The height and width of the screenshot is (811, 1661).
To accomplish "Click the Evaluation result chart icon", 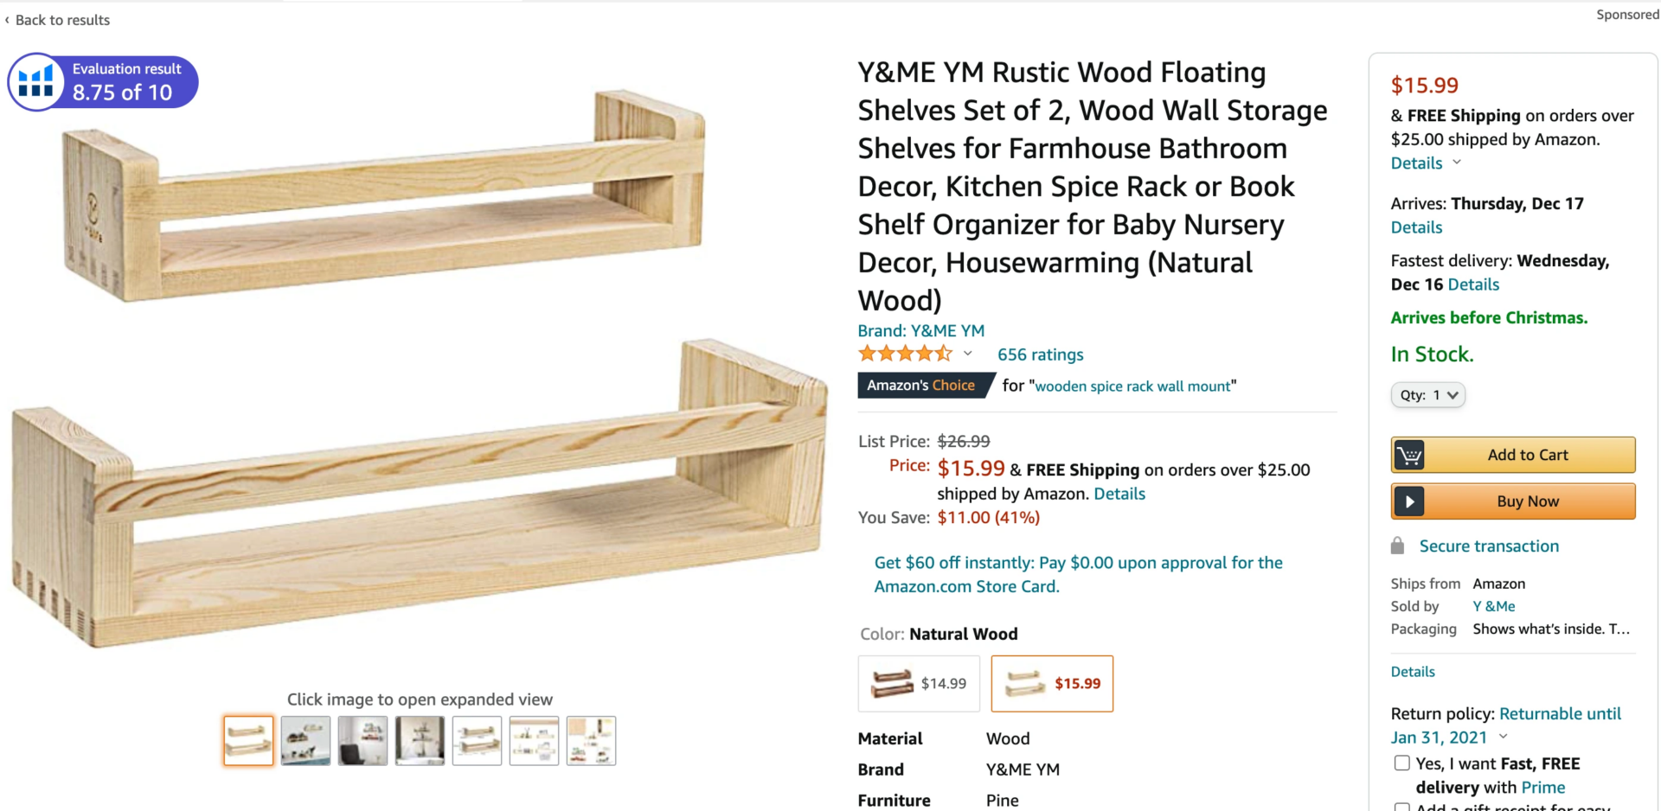I will [x=36, y=82].
